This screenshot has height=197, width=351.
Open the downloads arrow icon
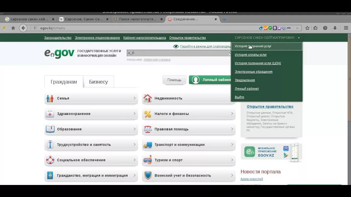(x=335, y=28)
